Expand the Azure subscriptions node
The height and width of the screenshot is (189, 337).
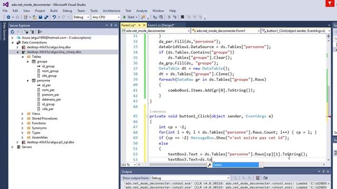(x=13, y=38)
